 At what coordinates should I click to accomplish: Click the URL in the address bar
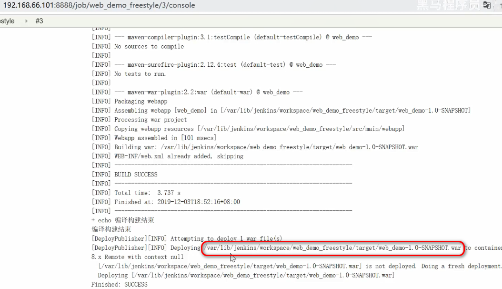coord(99,5)
